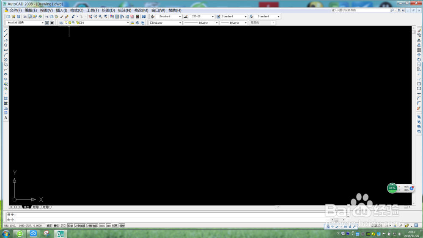Viewport: 423px width, 238px height.
Task: Select the Rotate tool in modify toolbar
Action: [419, 60]
